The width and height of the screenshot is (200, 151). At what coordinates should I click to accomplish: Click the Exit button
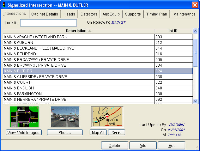tap(172, 145)
